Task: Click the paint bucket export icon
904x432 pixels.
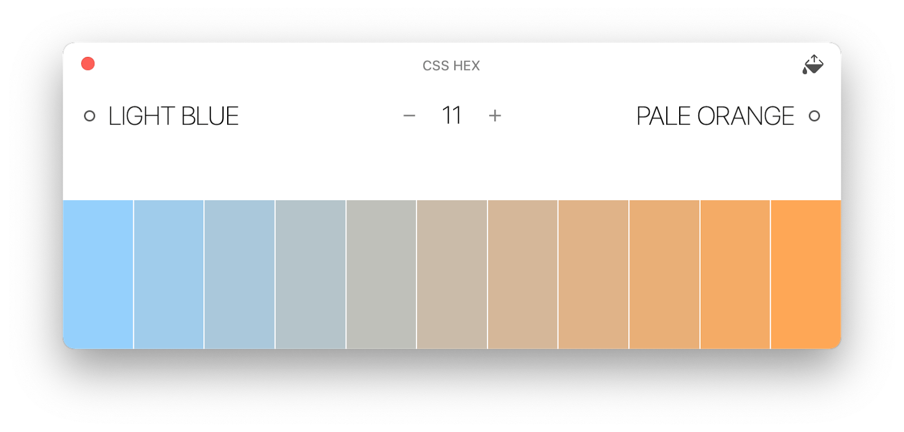Action: 813,64
